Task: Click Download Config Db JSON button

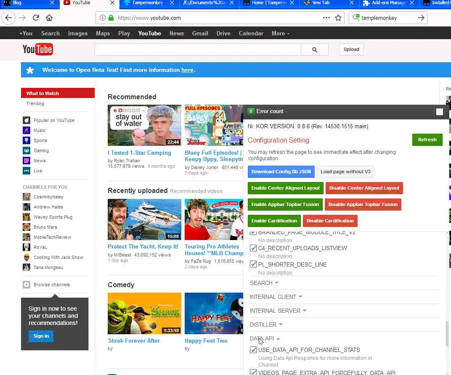Action: 281,172
